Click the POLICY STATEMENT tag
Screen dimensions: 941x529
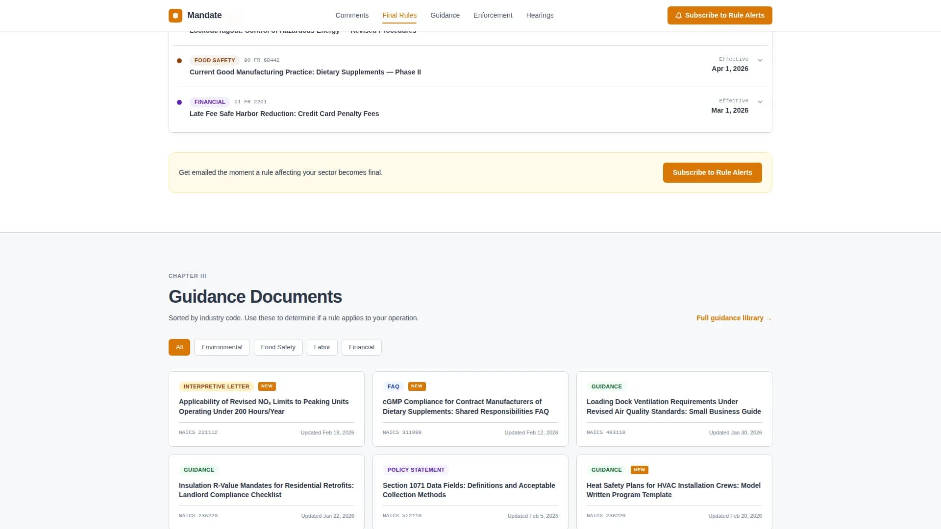click(416, 470)
